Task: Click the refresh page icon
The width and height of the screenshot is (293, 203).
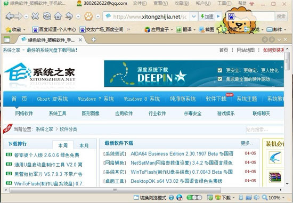Action: tap(47, 17)
